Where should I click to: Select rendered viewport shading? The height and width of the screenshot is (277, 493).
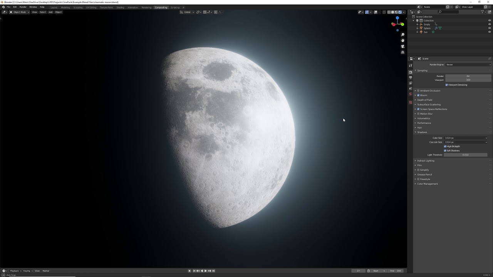point(400,12)
